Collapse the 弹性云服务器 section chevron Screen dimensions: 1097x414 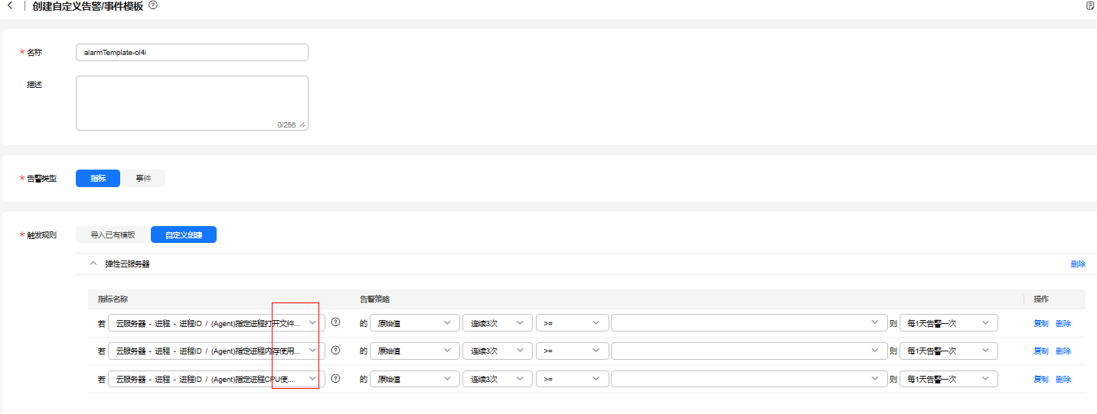pyautogui.click(x=93, y=264)
